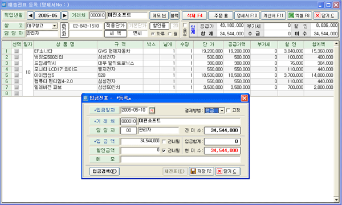Open 명세서 F10 statement
The width and height of the screenshot is (342, 205).
[247, 15]
